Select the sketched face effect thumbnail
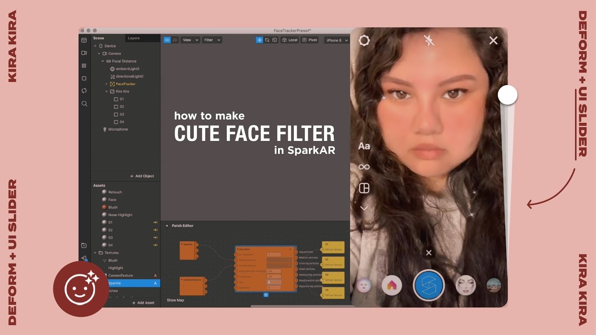 tap(466, 285)
